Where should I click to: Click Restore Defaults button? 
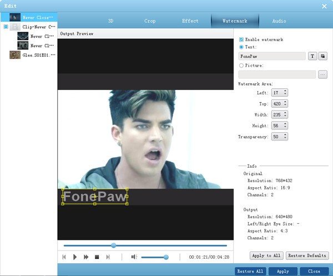(307, 255)
